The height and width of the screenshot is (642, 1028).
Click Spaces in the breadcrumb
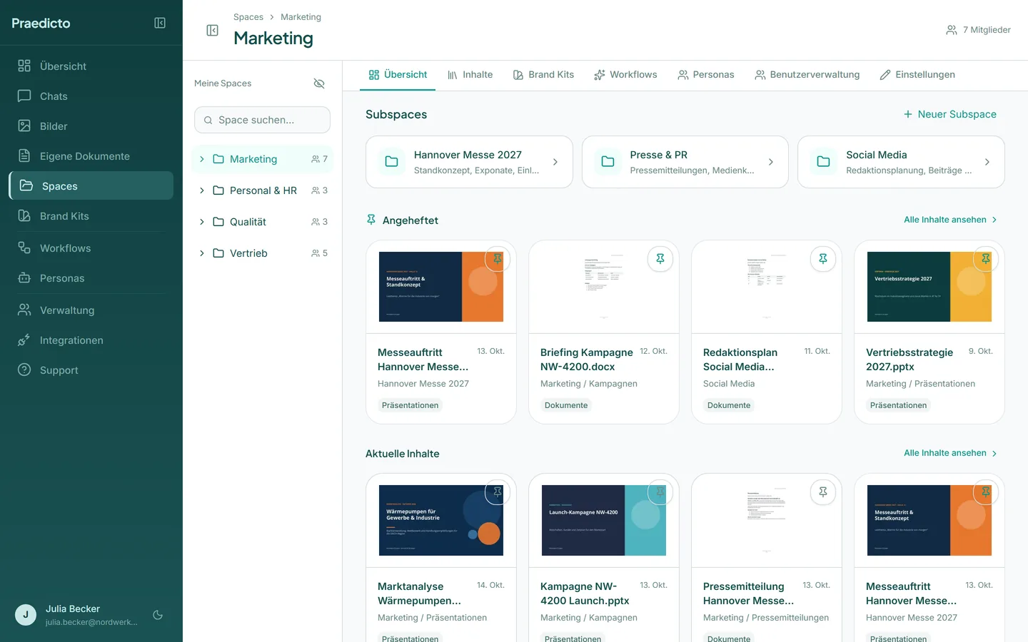[248, 17]
